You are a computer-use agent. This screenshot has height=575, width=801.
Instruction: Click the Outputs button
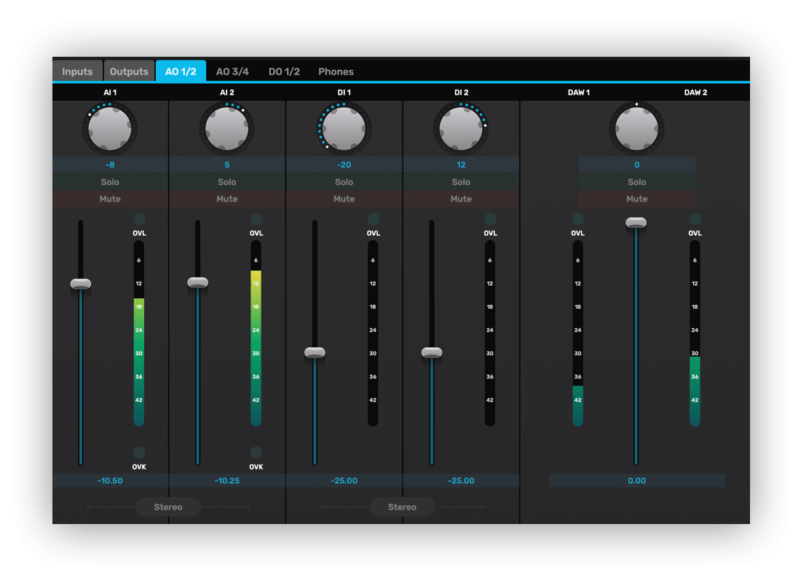129,71
